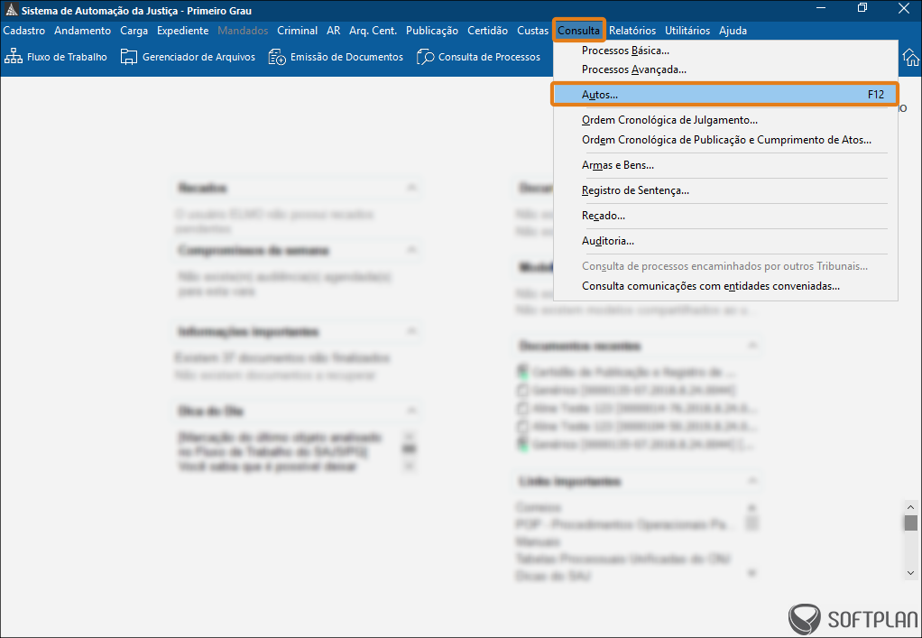Click the Links importantes list scroll-down arrow
This screenshot has height=638, width=922.
tap(752, 573)
